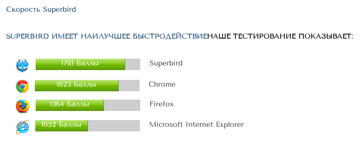Select the 1364 Баллы green bar
364x142 pixels.
[x=70, y=105]
